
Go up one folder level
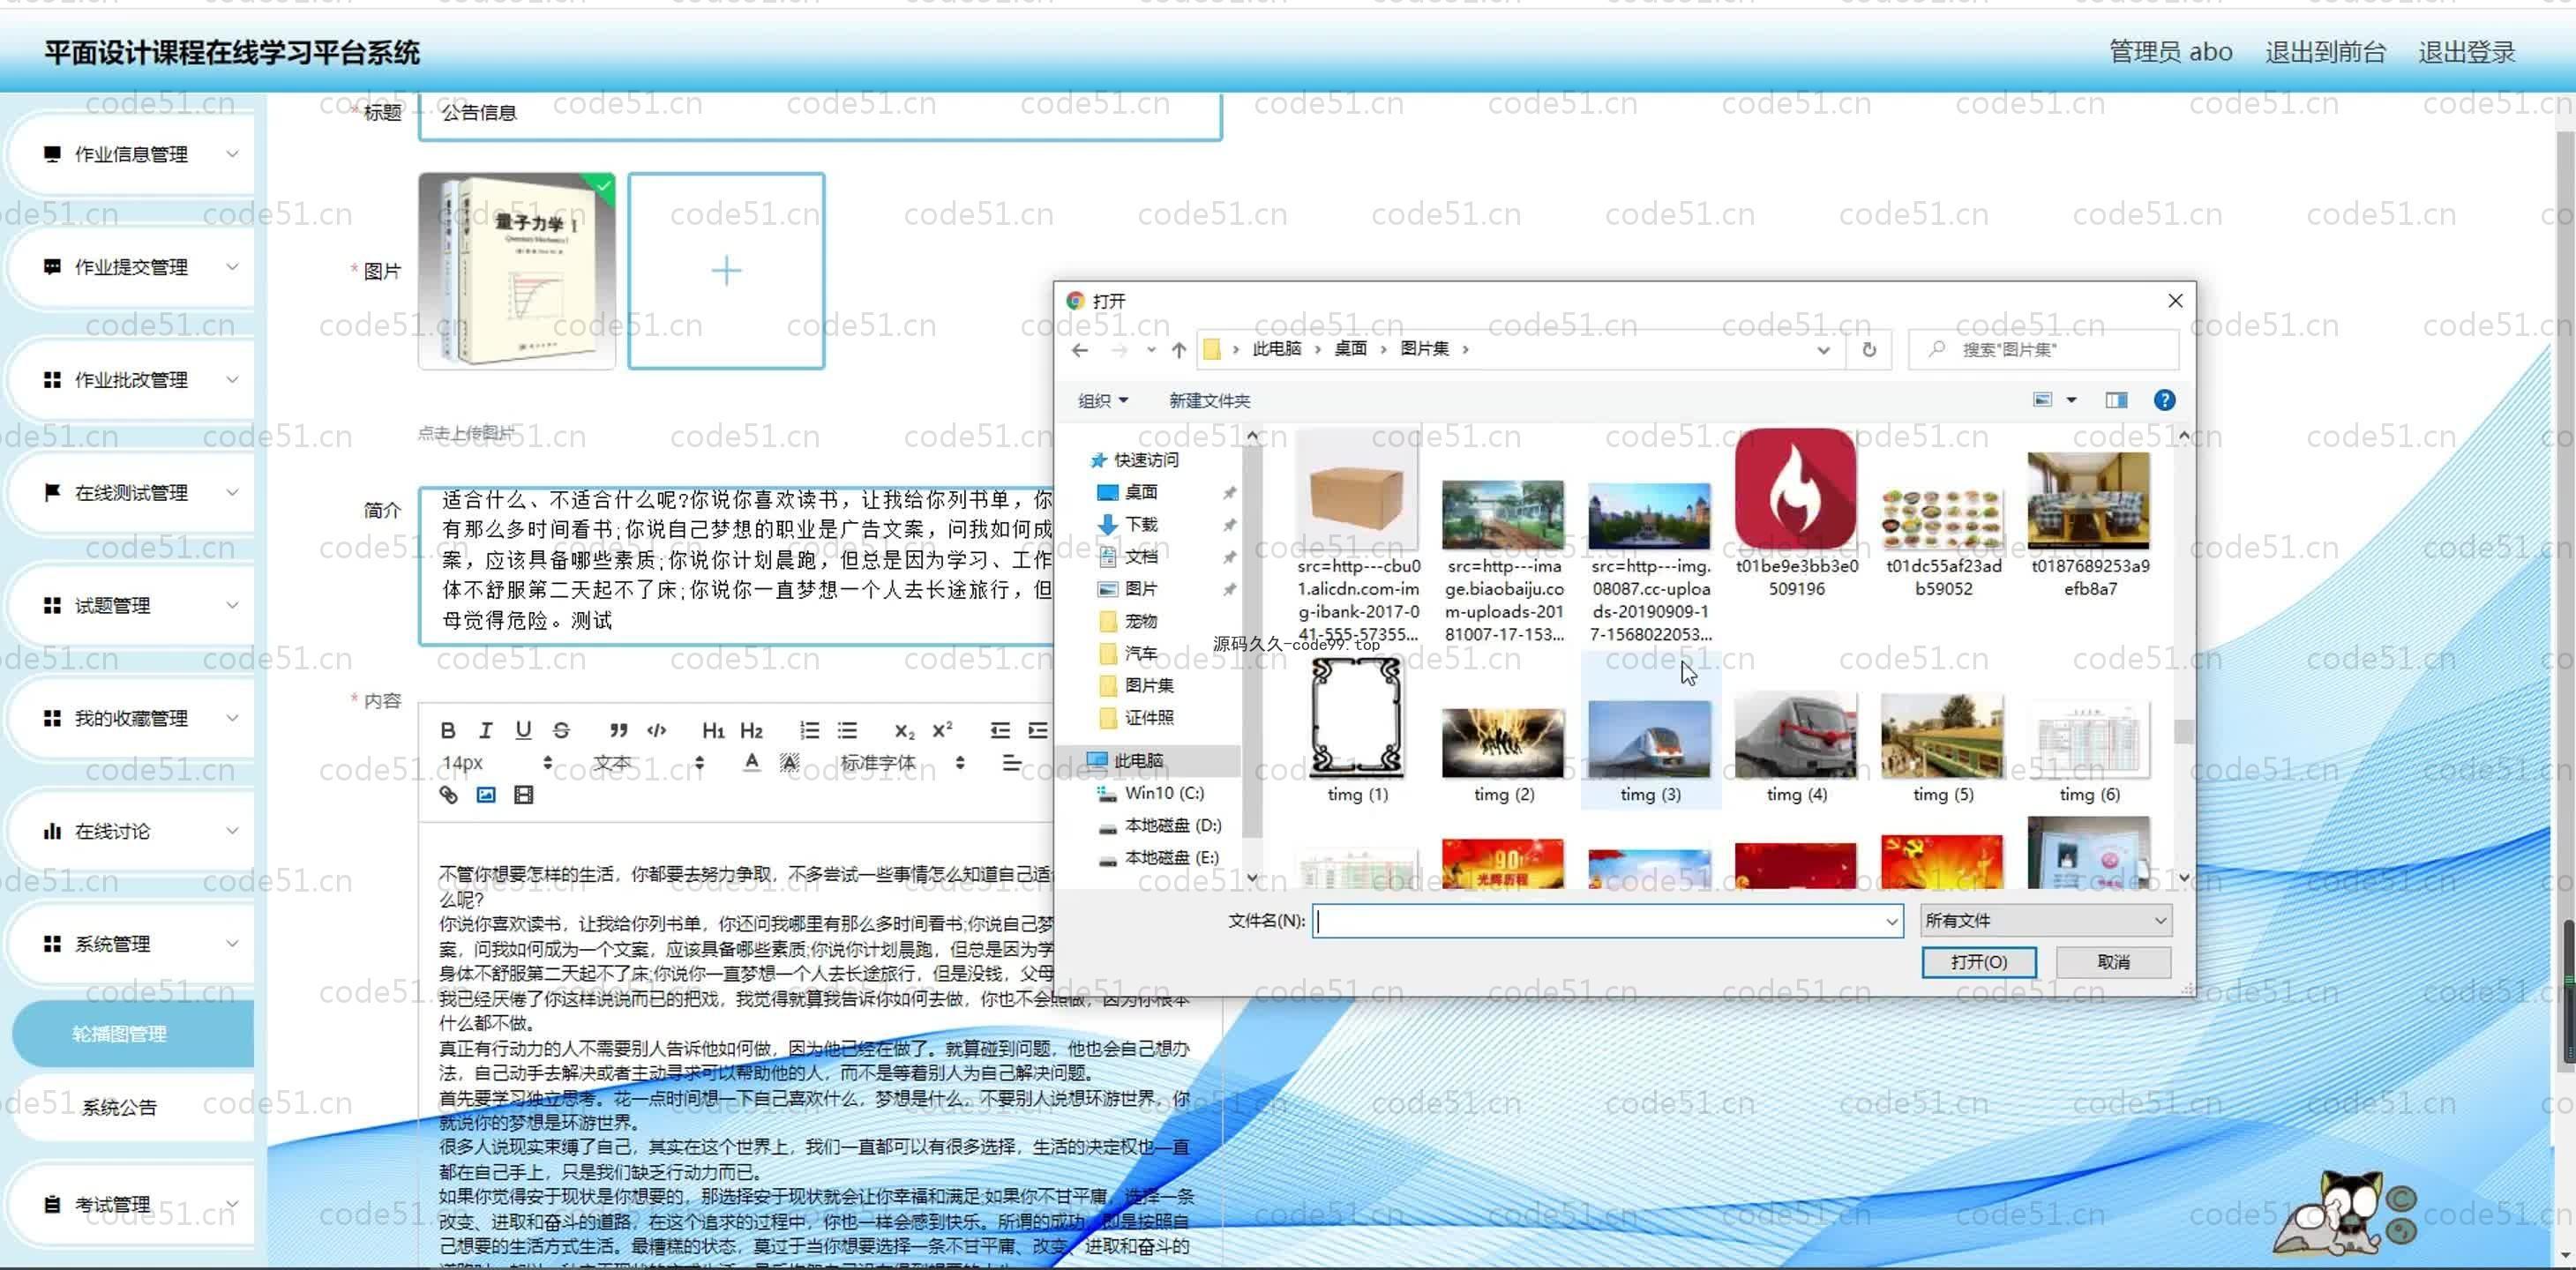click(1178, 350)
